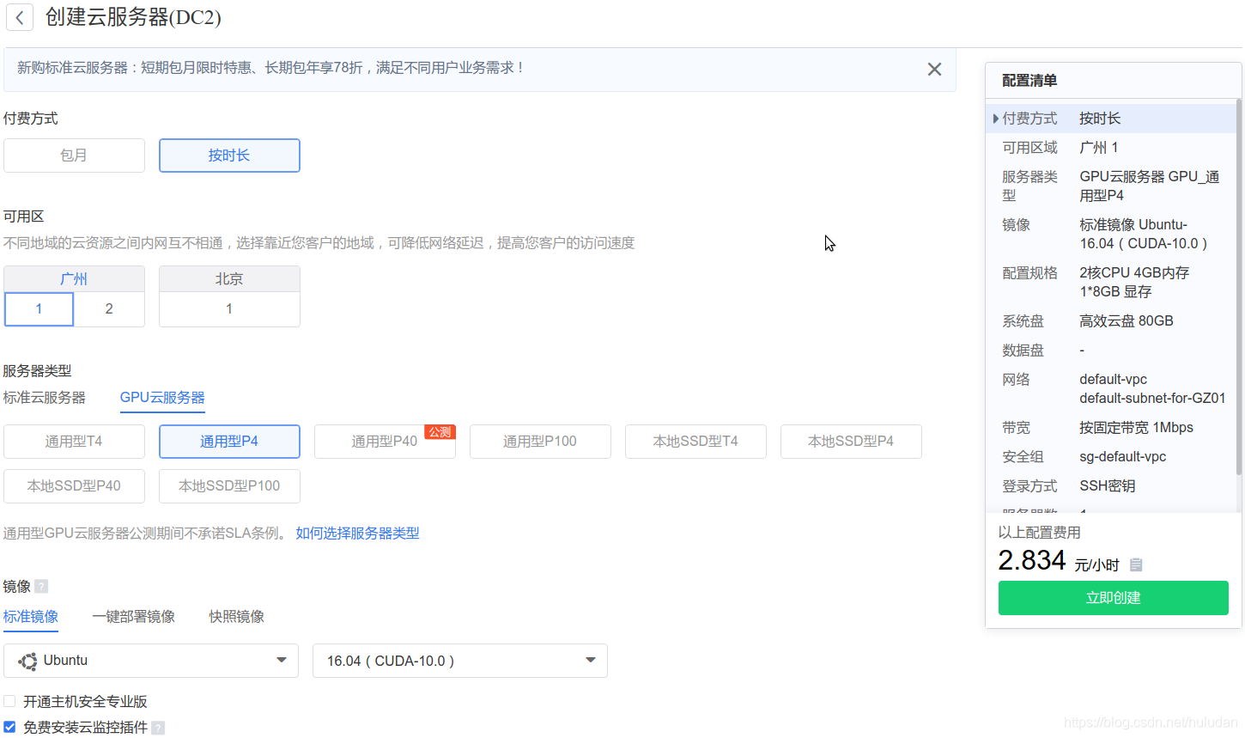Expand 付费方式 triangle in 配置清单

995,119
